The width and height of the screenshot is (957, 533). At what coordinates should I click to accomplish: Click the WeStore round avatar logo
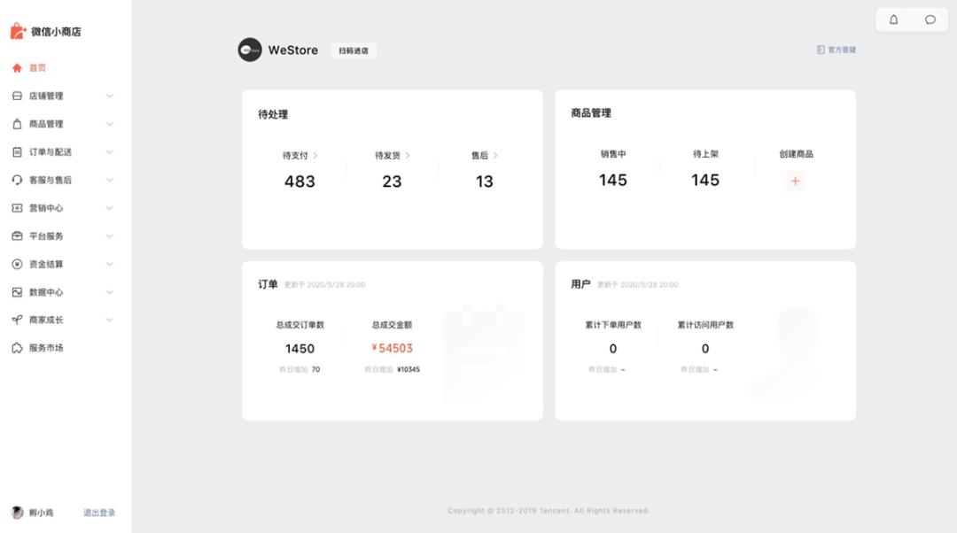click(250, 50)
